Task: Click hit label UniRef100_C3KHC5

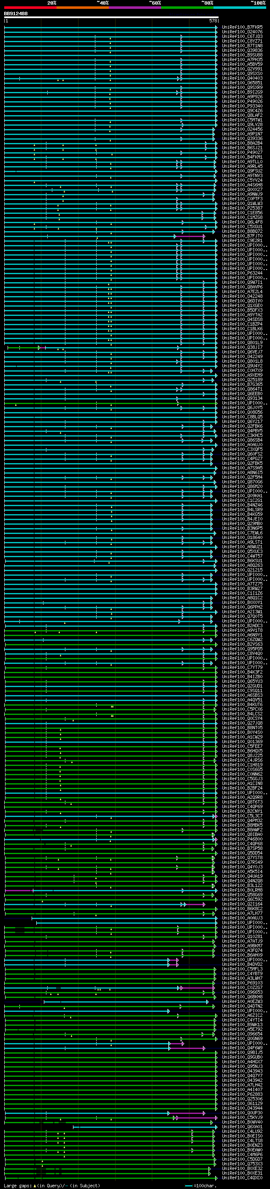Action: pos(242,435)
